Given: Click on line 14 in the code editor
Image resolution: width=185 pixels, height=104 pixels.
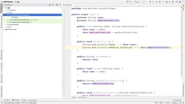Looking at the screenshot, I should coord(126,47).
